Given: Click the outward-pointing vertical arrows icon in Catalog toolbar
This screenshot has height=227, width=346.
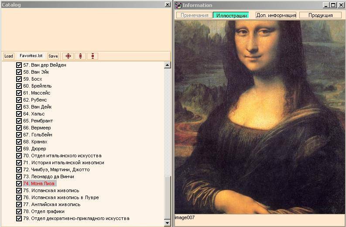Looking at the screenshot, I should 80,56.
